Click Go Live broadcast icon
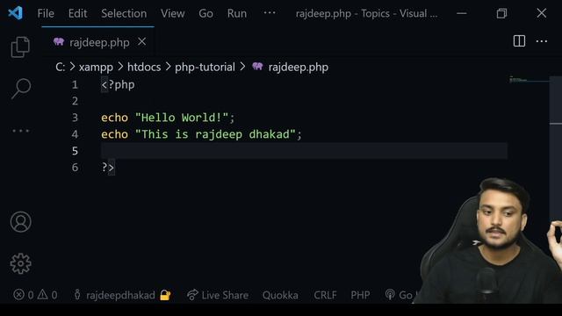The height and width of the screenshot is (316, 562). click(x=390, y=295)
